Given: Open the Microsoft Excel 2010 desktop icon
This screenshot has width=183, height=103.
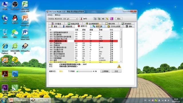Looking at the screenshot, I should (x=25, y=7).
